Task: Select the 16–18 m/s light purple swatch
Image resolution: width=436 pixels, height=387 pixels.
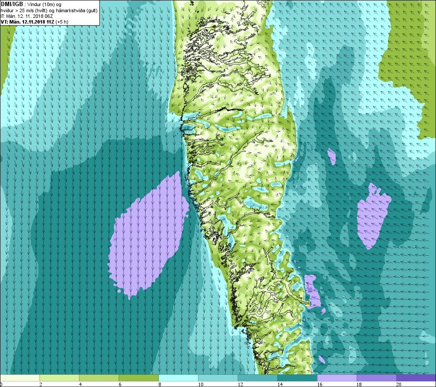Action: [x=337, y=378]
